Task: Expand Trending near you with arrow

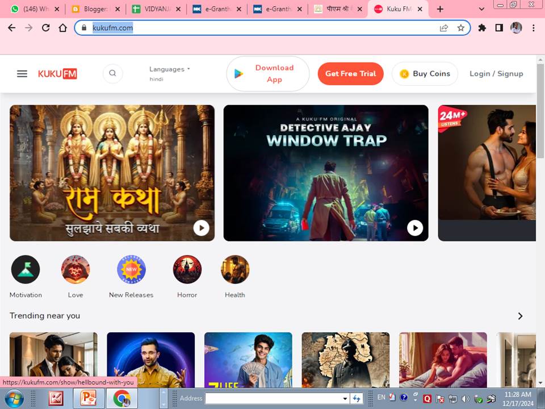Action: coord(520,316)
